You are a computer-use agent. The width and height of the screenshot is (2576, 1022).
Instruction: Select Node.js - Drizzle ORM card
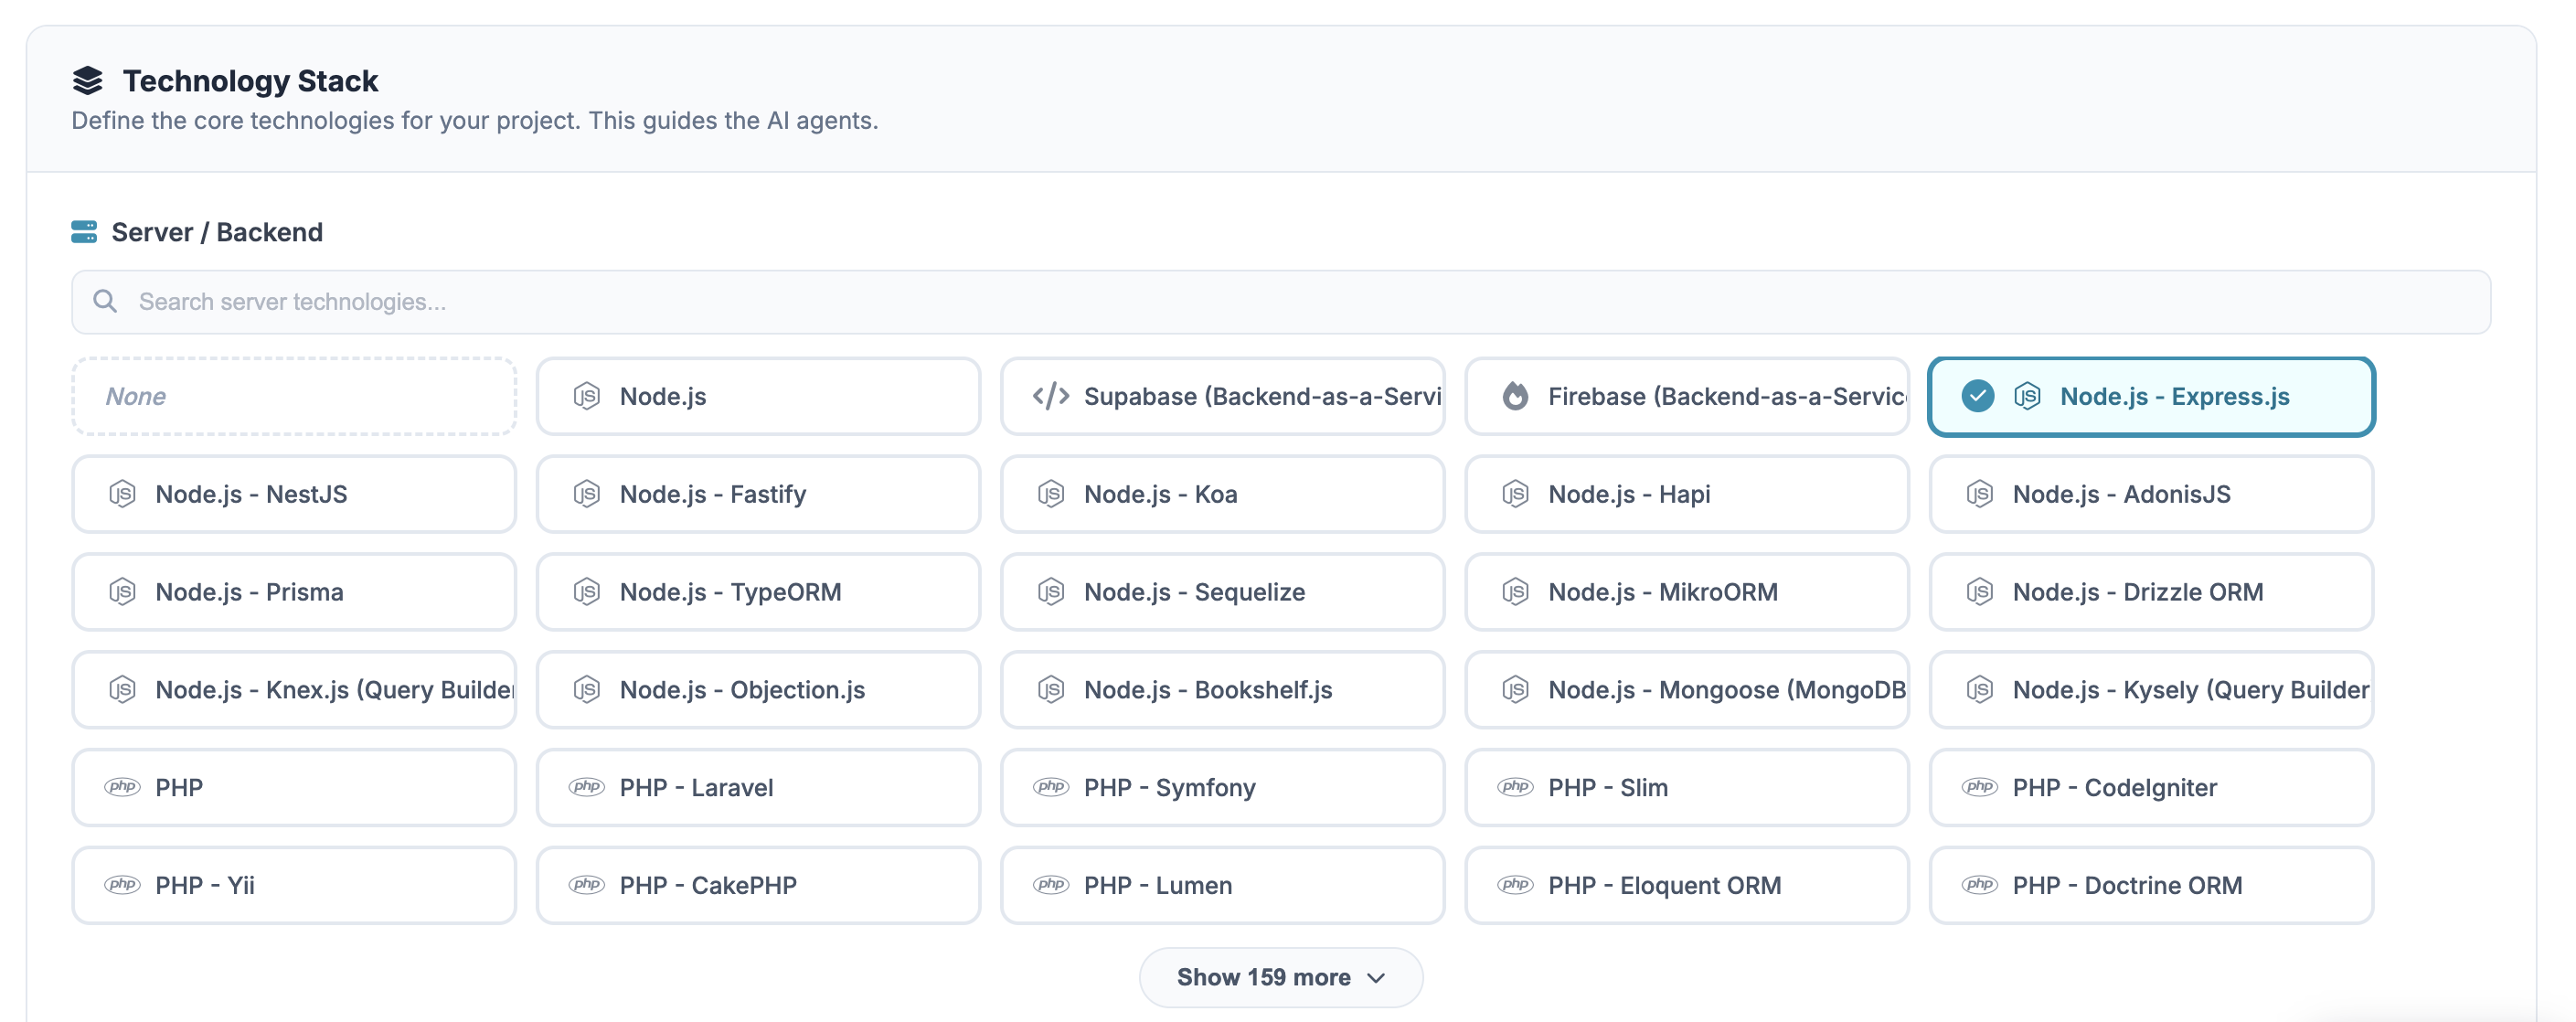click(2151, 592)
